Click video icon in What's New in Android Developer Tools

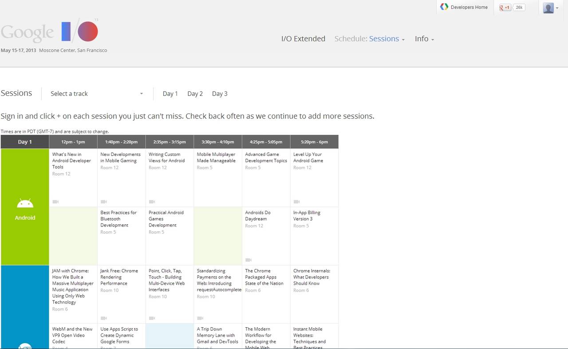click(55, 202)
